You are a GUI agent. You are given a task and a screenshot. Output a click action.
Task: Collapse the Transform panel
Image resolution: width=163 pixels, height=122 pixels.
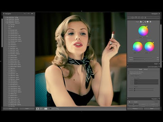click(x=159, y=99)
